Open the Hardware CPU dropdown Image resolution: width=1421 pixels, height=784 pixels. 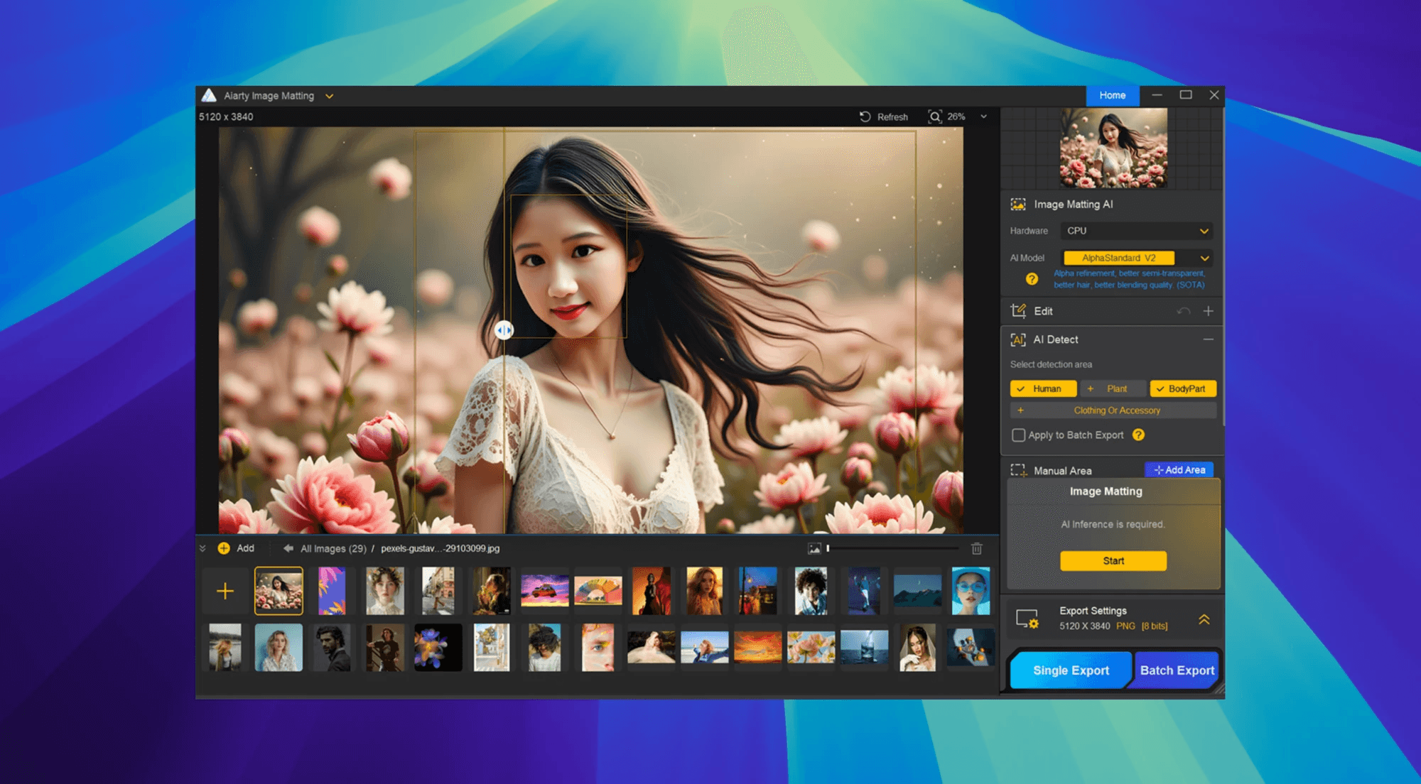(1136, 231)
